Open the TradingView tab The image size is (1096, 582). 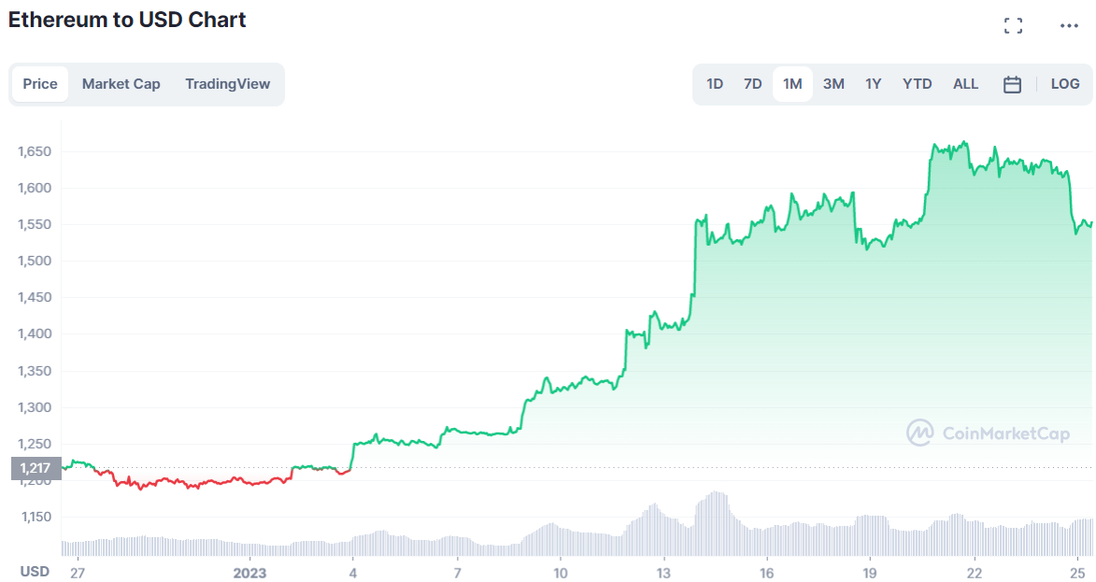[x=227, y=84]
